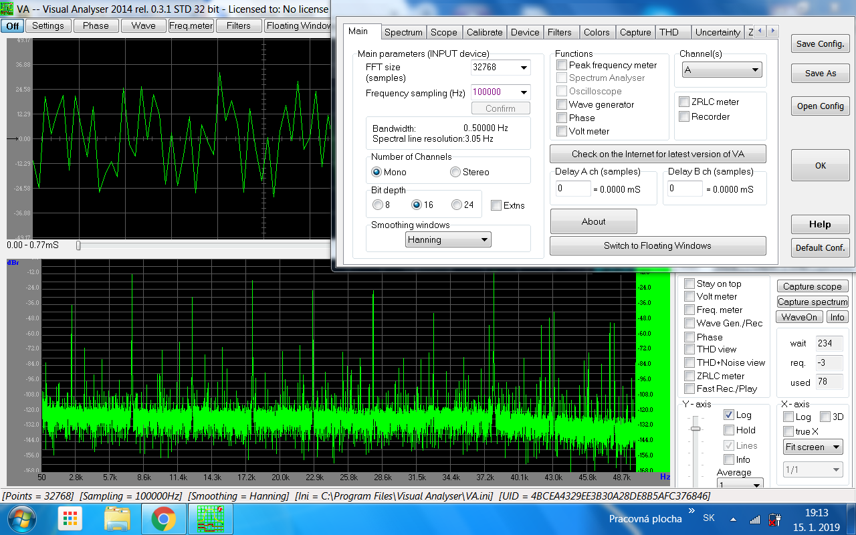Toggle the Log checkbox for Y-axis
Viewport: 856px width, 535px height.
[729, 415]
